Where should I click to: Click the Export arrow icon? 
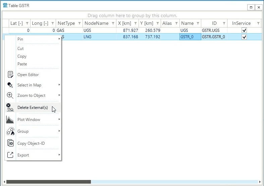[10, 155]
